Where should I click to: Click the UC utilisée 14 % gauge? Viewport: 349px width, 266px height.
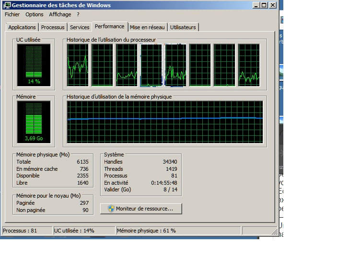pos(34,65)
